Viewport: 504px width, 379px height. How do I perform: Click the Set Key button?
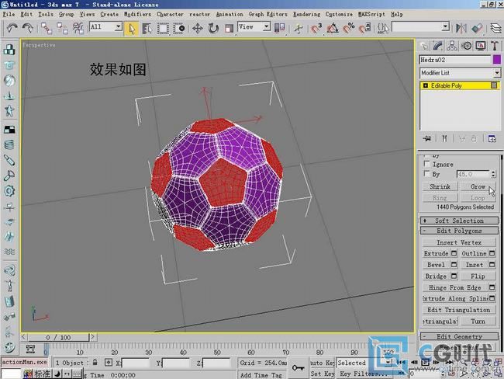click(322, 374)
